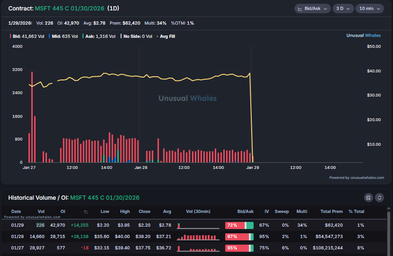Expand the 3 D range dropdown

343,9
